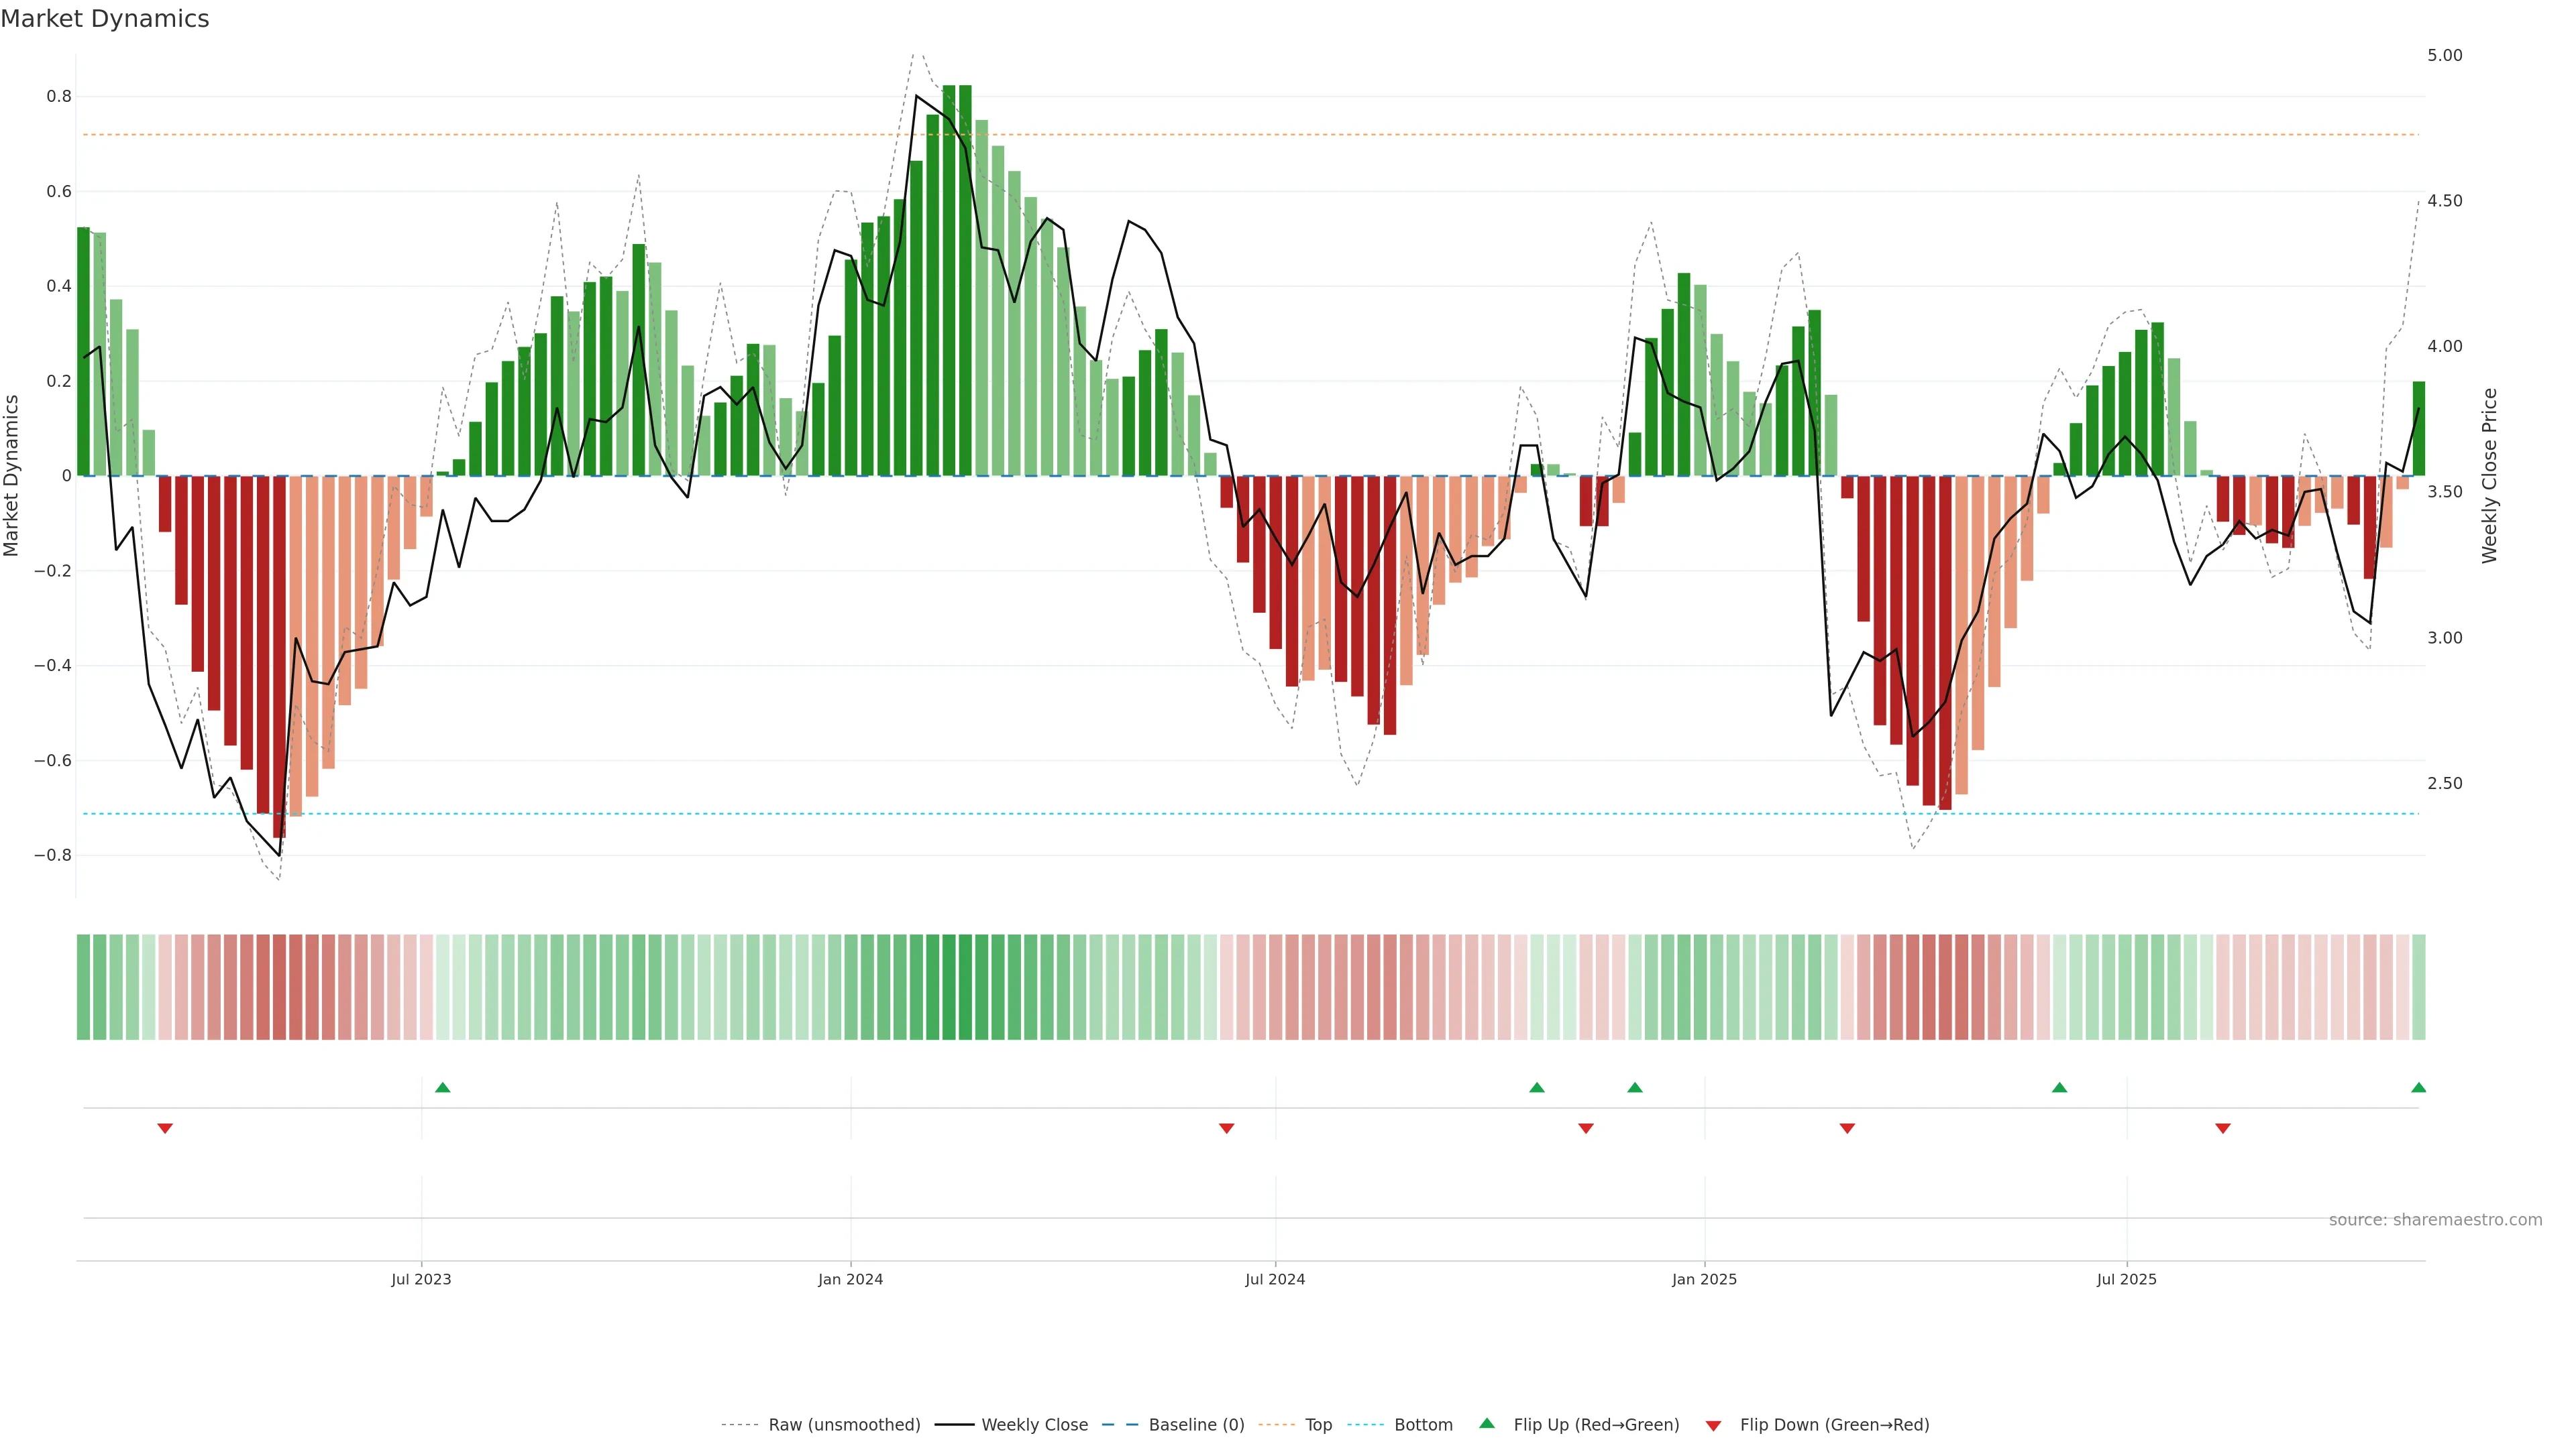This screenshot has width=2576, height=1448.
Task: Click the red flip-down triangle between the two late-2024 green triangles
Action: click(x=1586, y=1128)
